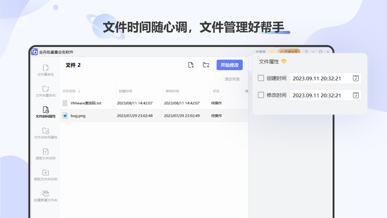The height and width of the screenshot is (218, 387).
Task: Open the 文件夹重命名 tool
Action: point(45,91)
